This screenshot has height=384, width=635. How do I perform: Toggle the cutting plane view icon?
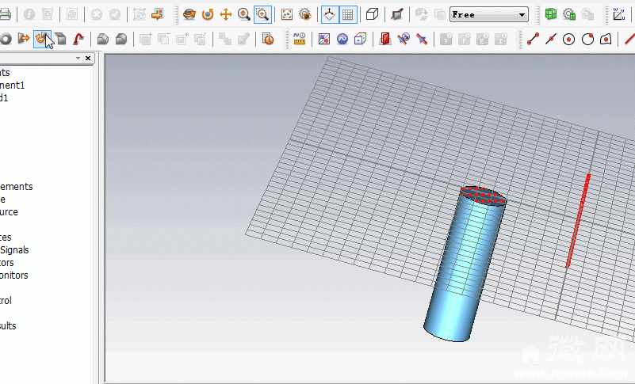[x=397, y=15]
